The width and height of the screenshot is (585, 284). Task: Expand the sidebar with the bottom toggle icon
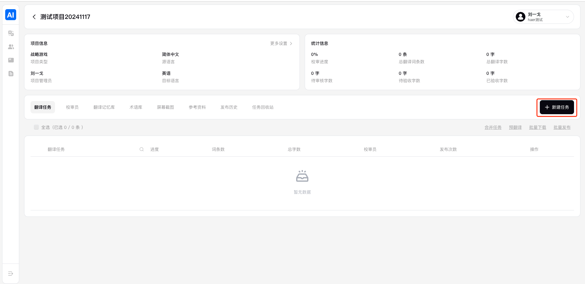[x=11, y=274]
